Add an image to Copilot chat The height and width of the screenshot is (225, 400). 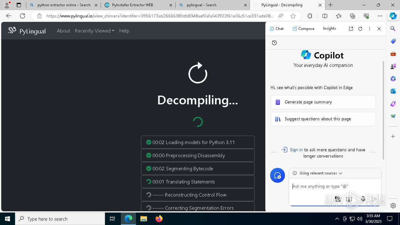337,199
